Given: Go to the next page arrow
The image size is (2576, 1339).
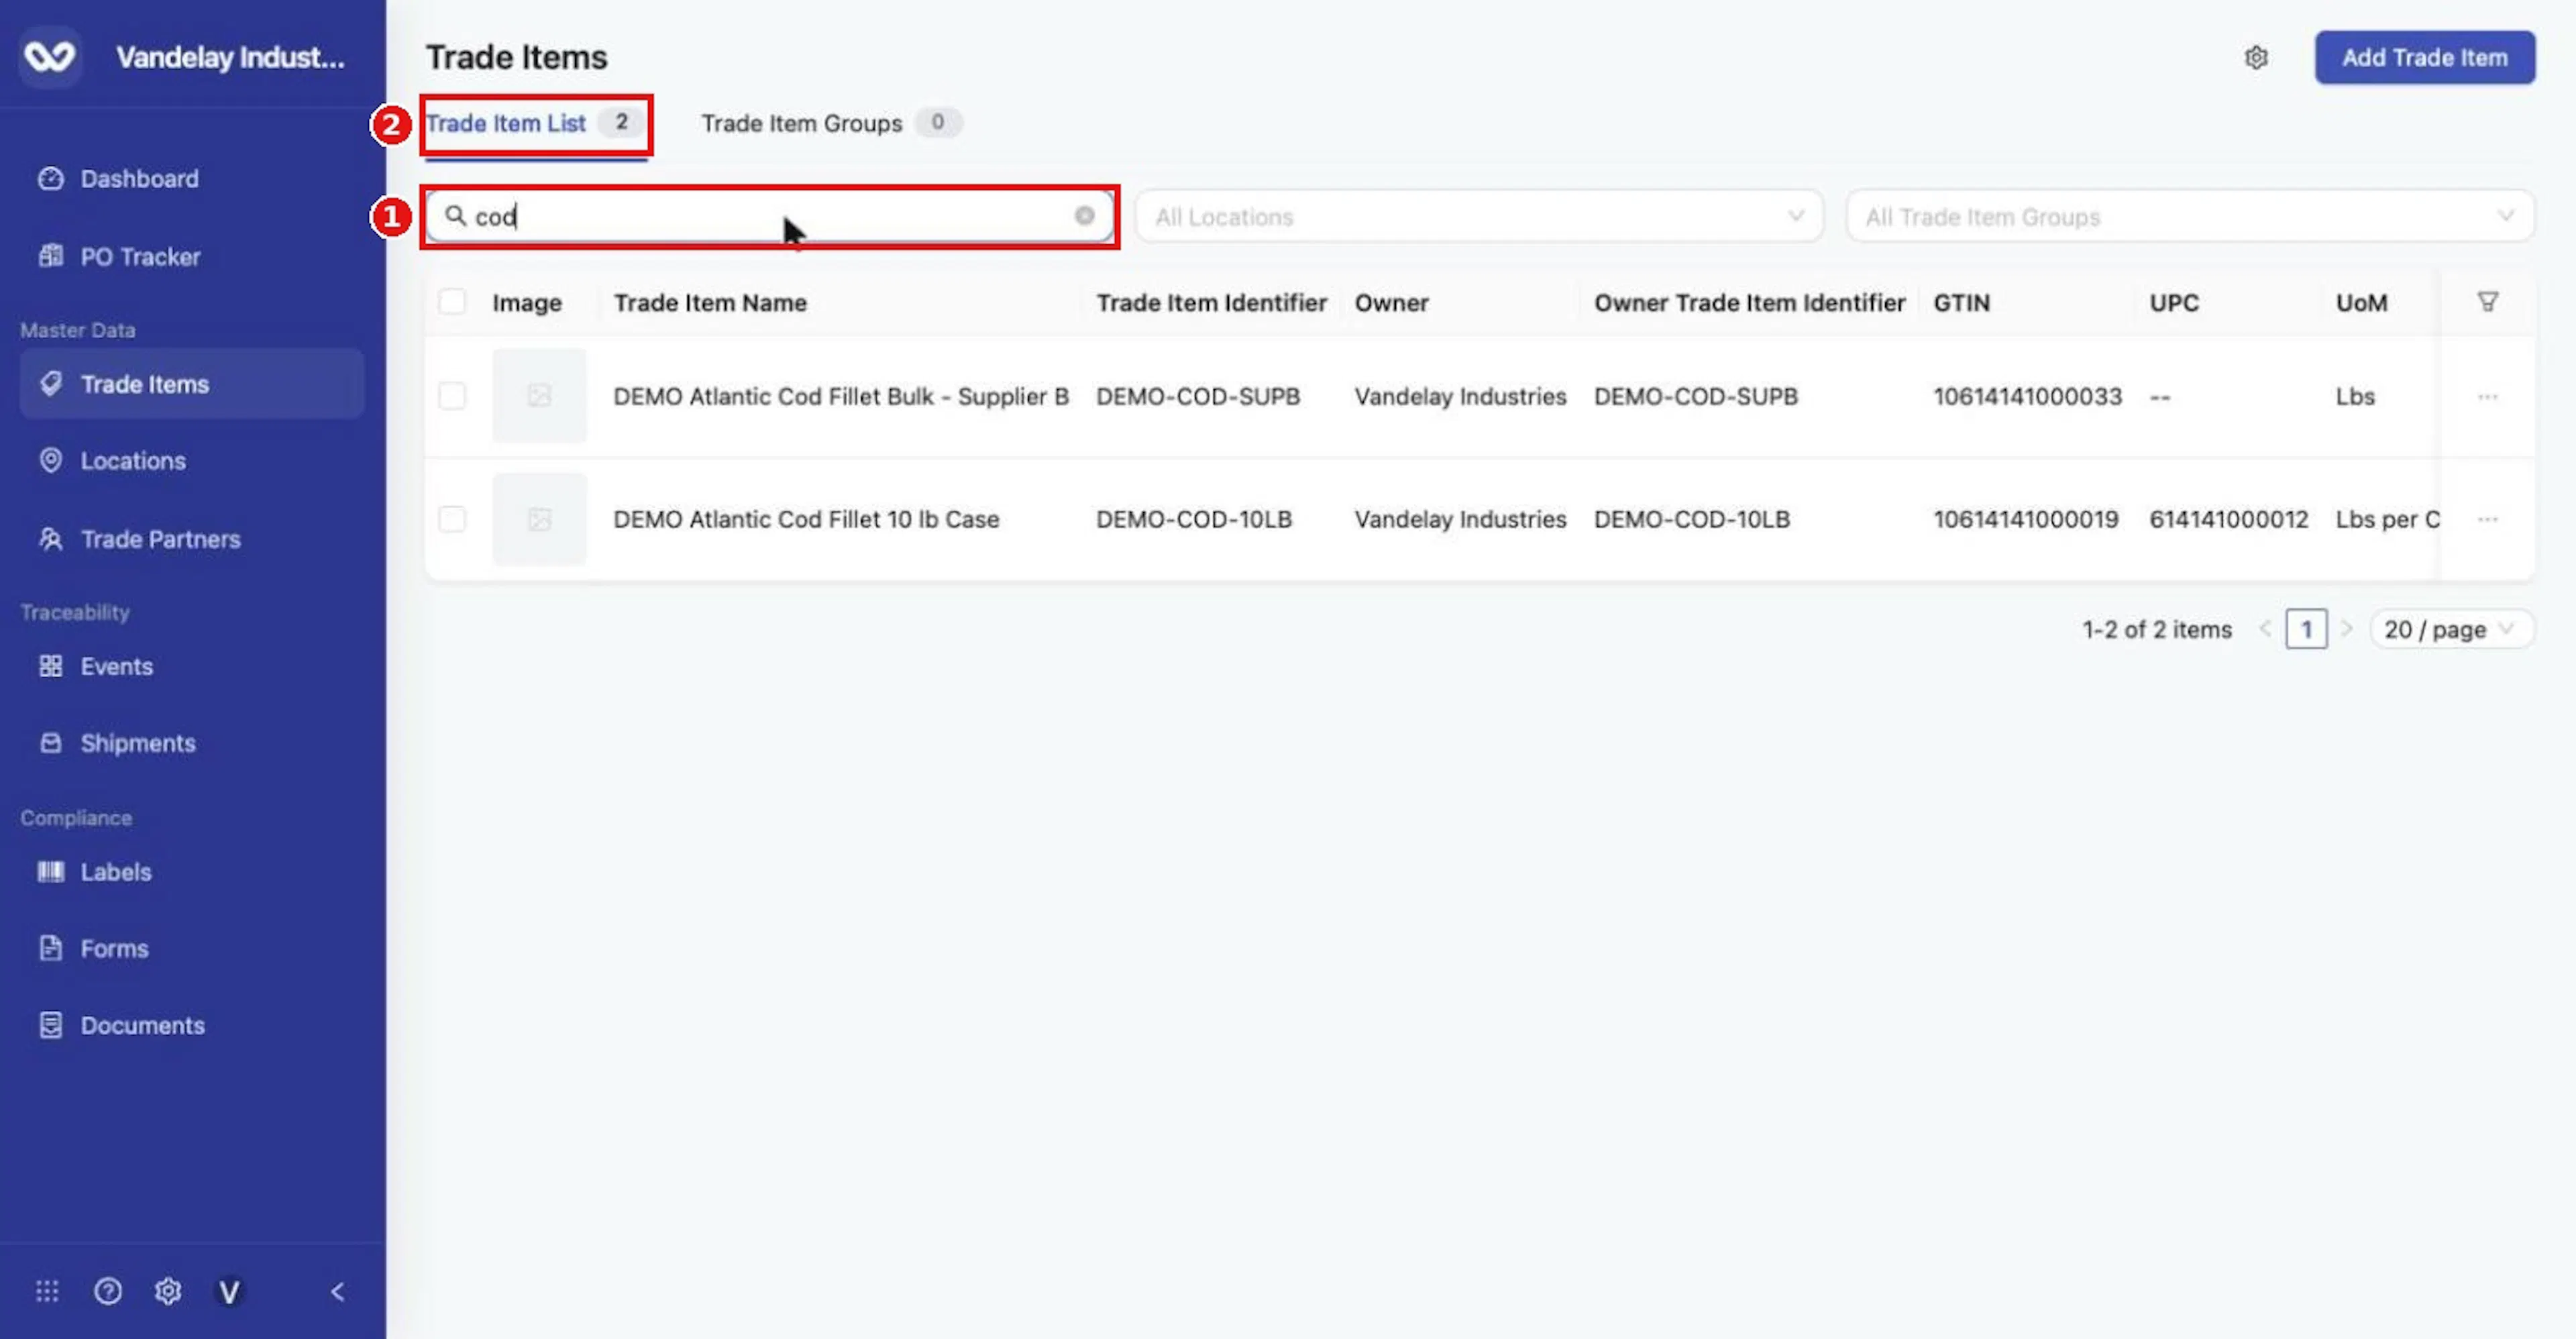Looking at the screenshot, I should [x=2346, y=629].
